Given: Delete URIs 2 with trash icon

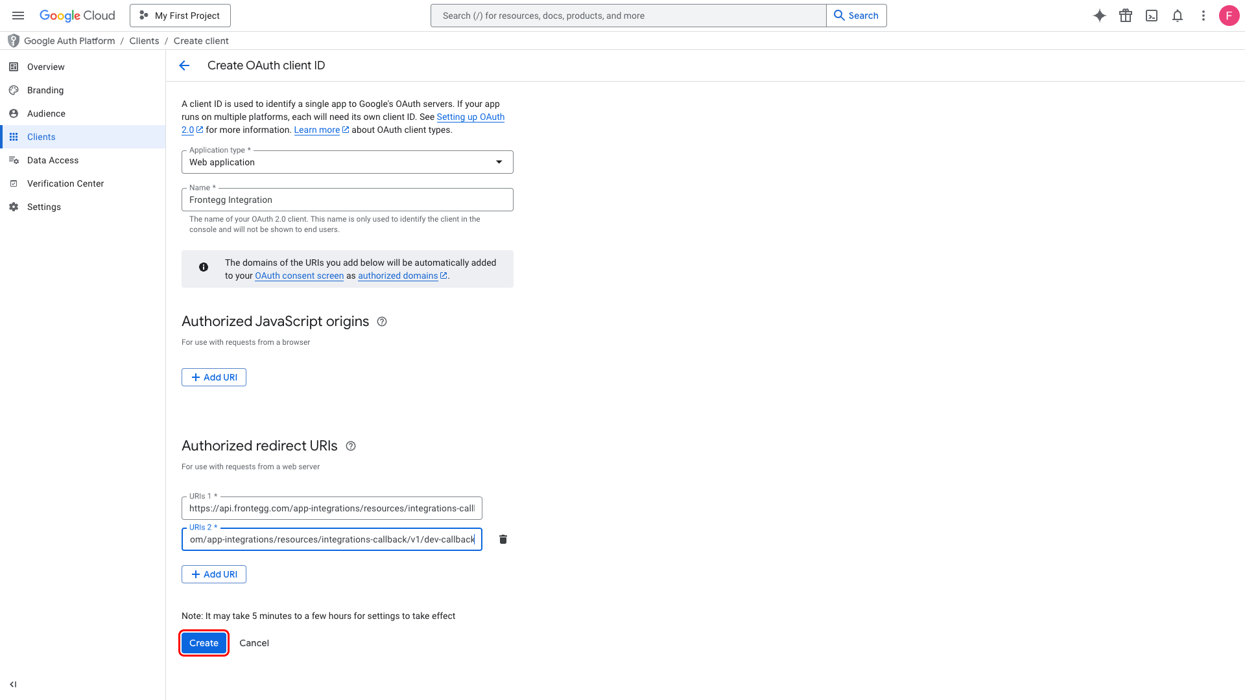Looking at the screenshot, I should 503,539.
